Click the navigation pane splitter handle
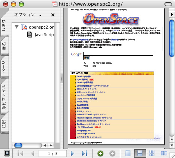Image resolution: width=175 pixels, height=158 pixels. pyautogui.click(x=62, y=78)
